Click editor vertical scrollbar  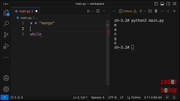(x=108, y=53)
